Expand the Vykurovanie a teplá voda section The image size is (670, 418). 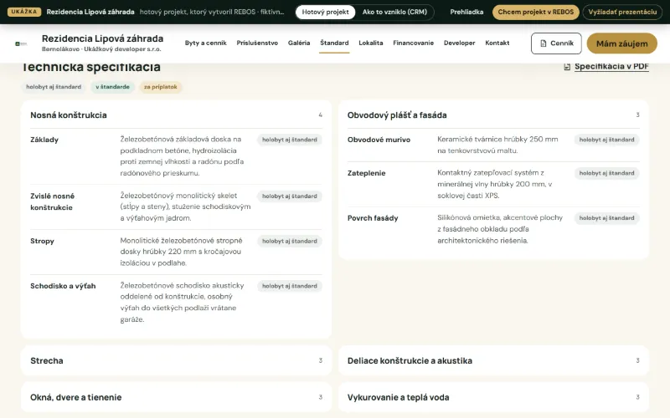point(493,398)
